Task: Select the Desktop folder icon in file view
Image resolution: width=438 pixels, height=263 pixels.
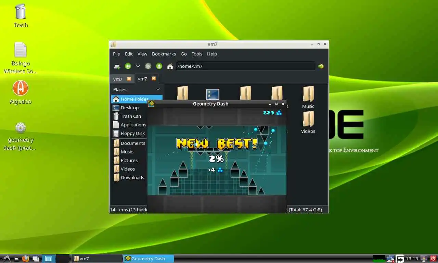Action: click(212, 94)
